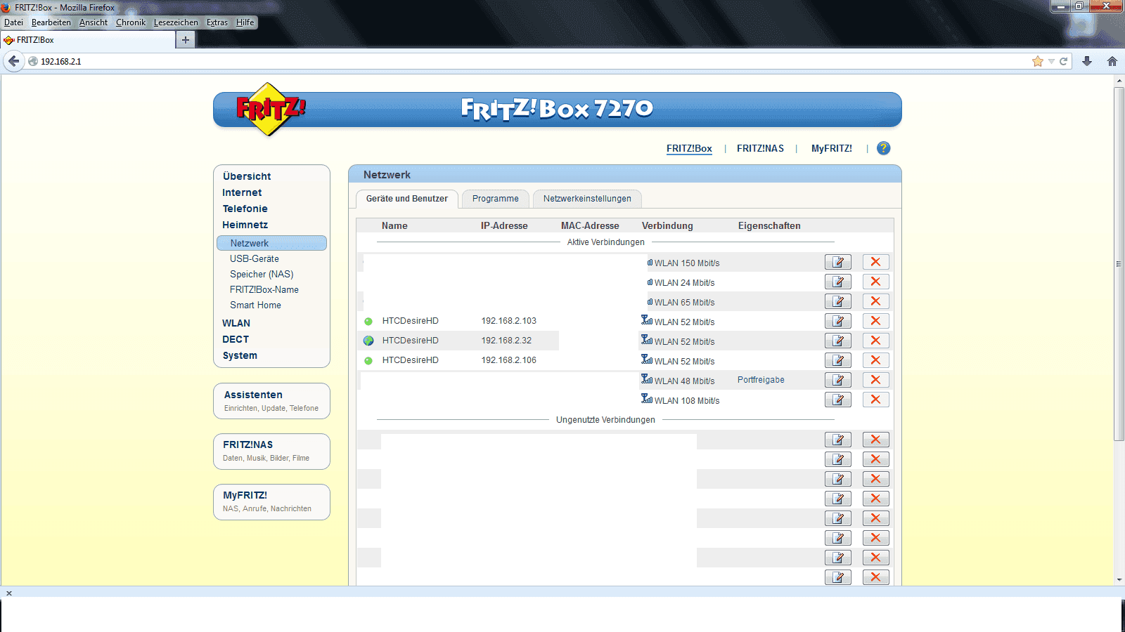The image size is (1125, 632).
Task: Close the bottom panel with the x
Action: pos(9,593)
